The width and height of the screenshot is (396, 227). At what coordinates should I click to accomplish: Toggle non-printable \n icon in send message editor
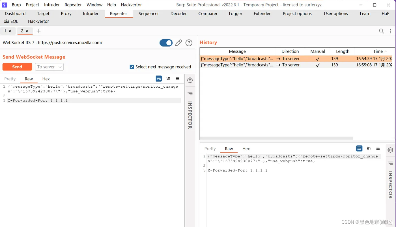tap(168, 79)
